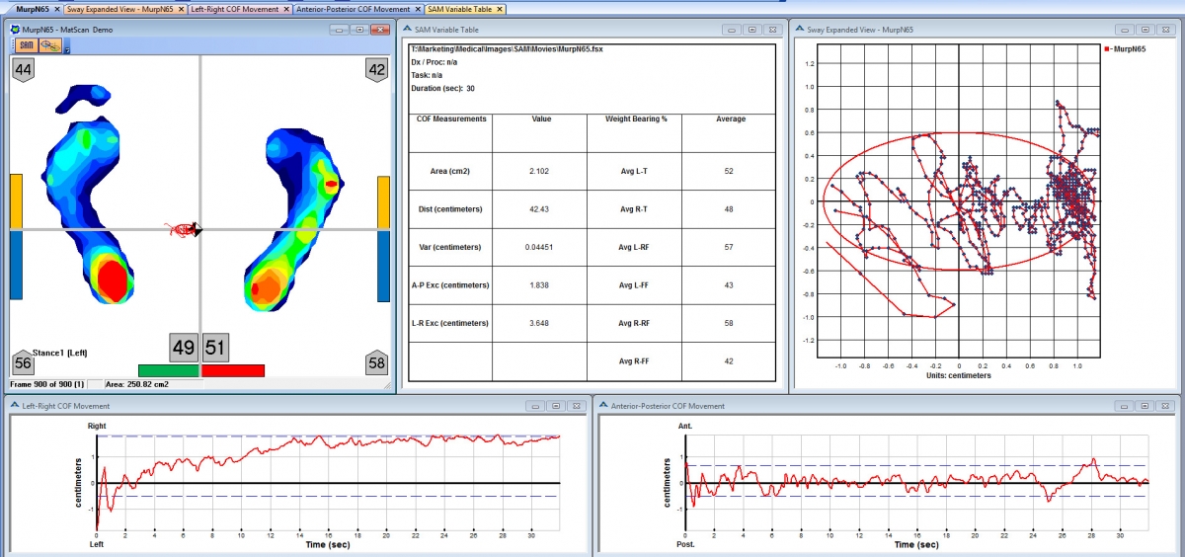Screen dimensions: 1185x557
Task: Select the Left-Right COF Movement tab
Action: [x=235, y=9]
